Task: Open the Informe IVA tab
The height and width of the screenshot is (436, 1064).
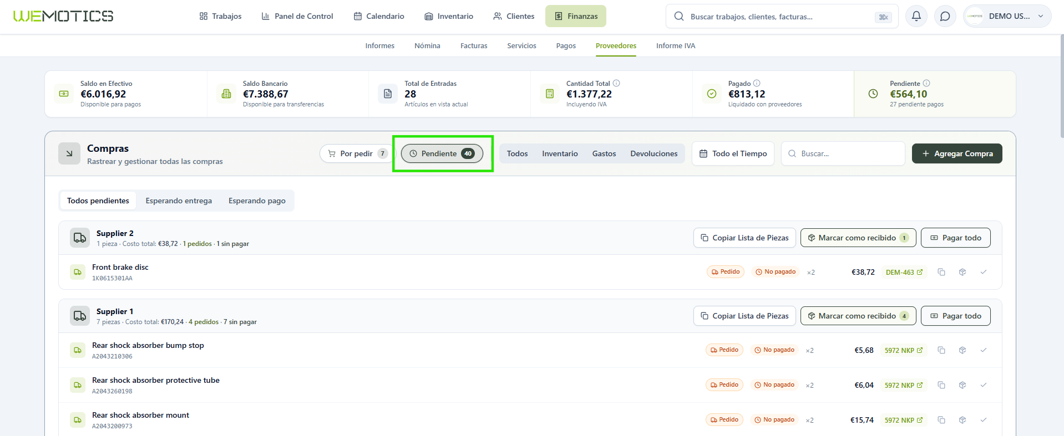Action: (x=676, y=46)
